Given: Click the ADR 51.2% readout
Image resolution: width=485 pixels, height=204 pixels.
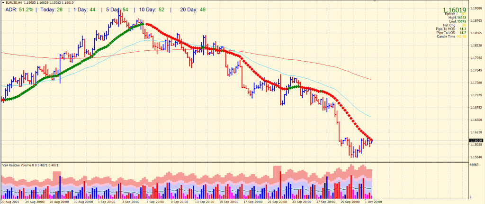Looking at the screenshot, I should (x=18, y=9).
